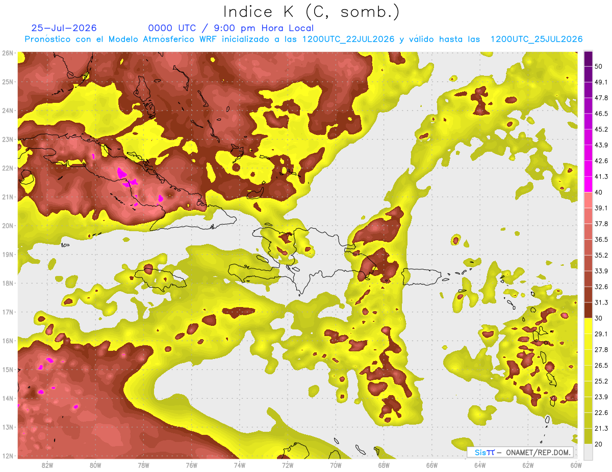Screen dimensions: 612x472
Task: Click the latitude axis label "24N"
Action: click(8, 110)
